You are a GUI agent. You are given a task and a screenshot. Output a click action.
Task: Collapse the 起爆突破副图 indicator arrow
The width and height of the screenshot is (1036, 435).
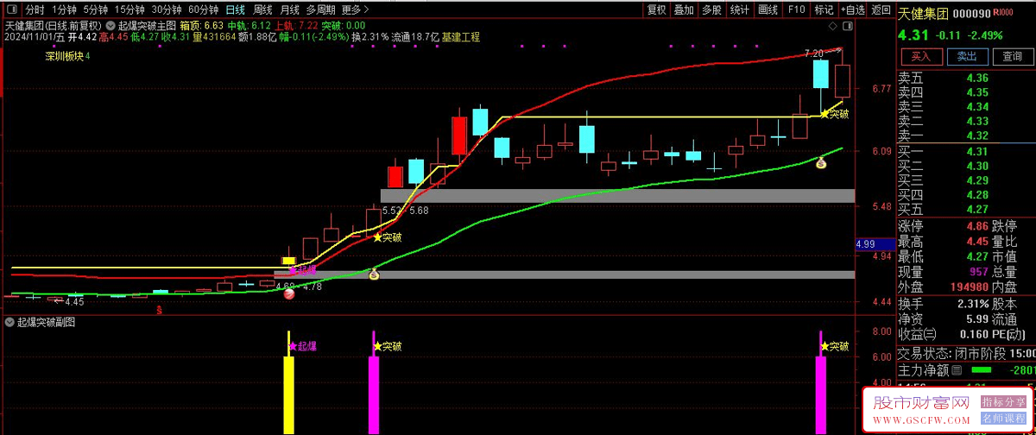tap(9, 323)
